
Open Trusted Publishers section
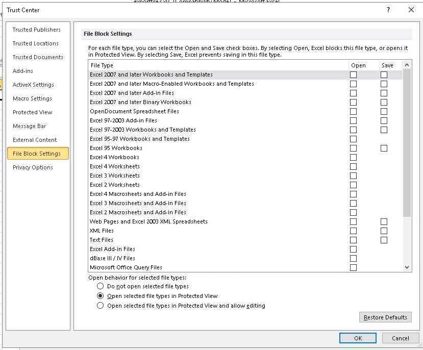(x=37, y=30)
